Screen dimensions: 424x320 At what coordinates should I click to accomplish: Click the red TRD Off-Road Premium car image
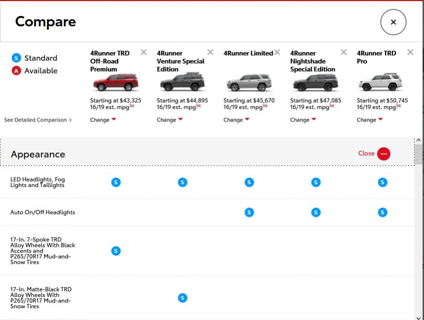tap(116, 82)
